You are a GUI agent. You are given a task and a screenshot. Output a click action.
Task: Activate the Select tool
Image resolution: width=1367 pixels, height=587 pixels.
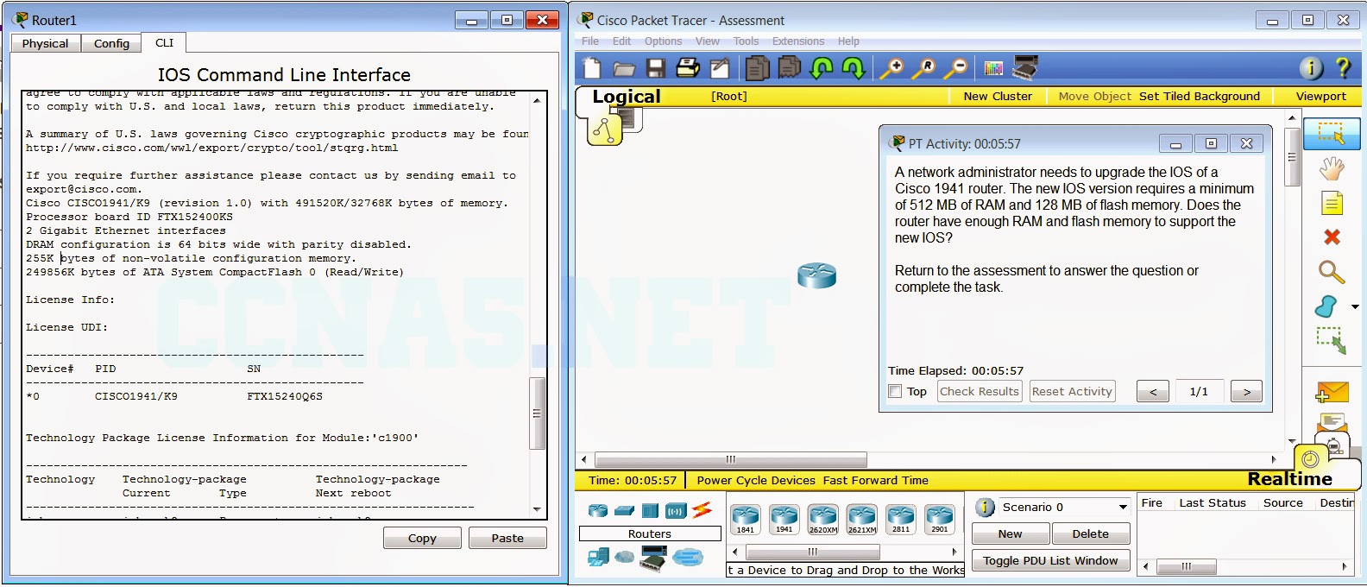click(1332, 134)
